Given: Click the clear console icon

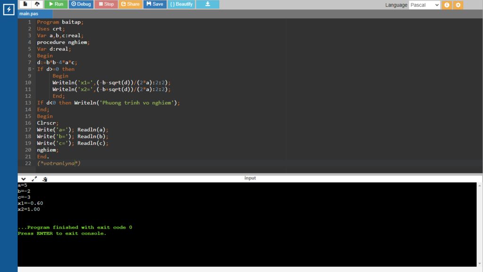Looking at the screenshot, I should (x=45, y=179).
